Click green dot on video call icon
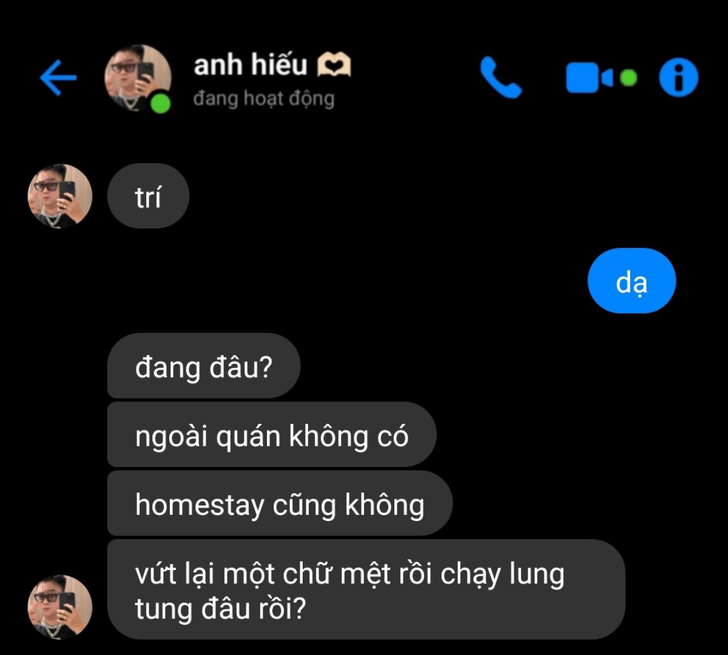This screenshot has width=728, height=655. point(629,78)
